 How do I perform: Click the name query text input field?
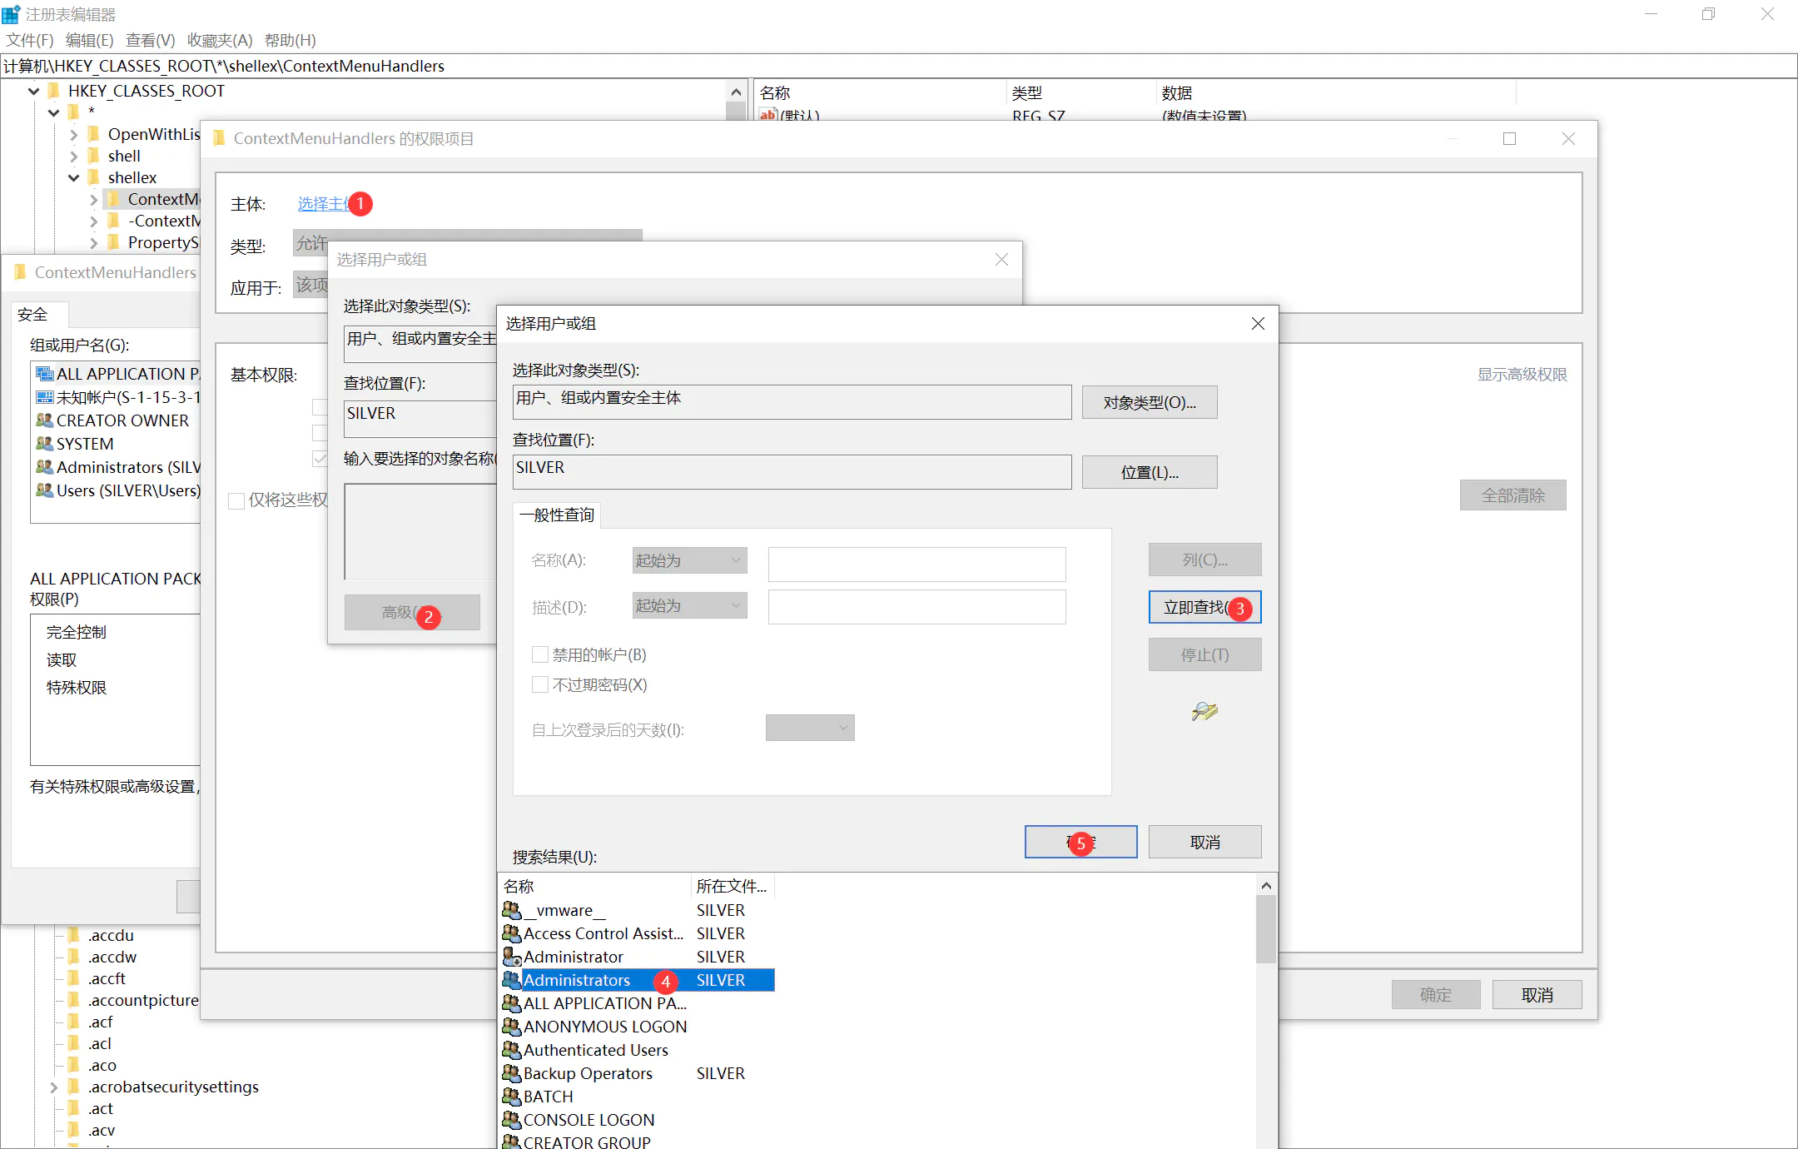[916, 564]
